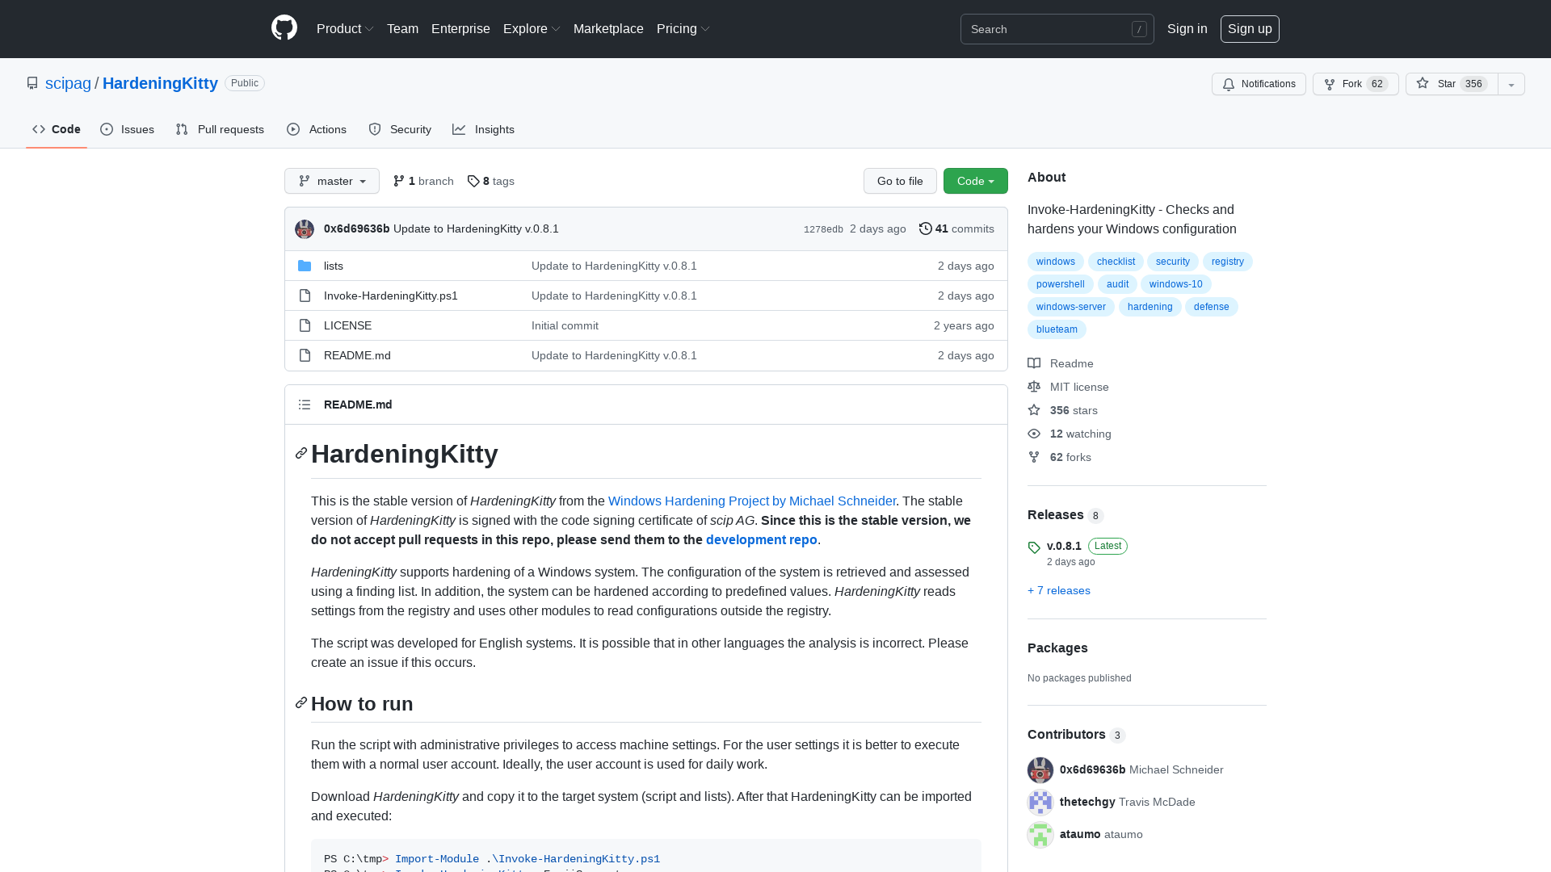Click the file icon beside Invoke-HardeningKitty.ps1

point(305,296)
